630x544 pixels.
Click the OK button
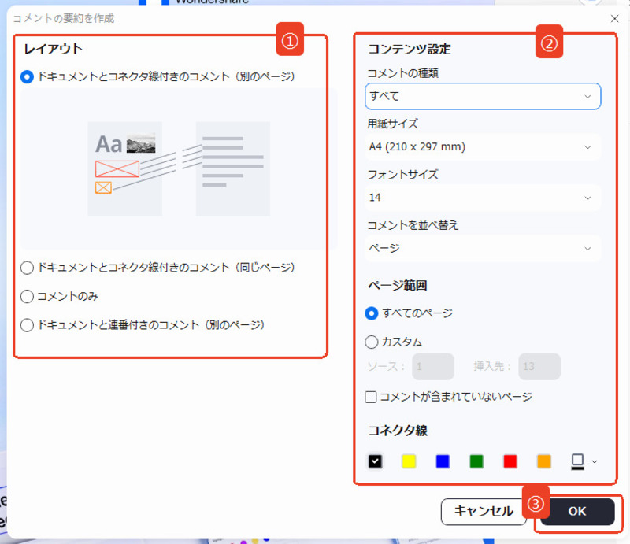point(578,512)
